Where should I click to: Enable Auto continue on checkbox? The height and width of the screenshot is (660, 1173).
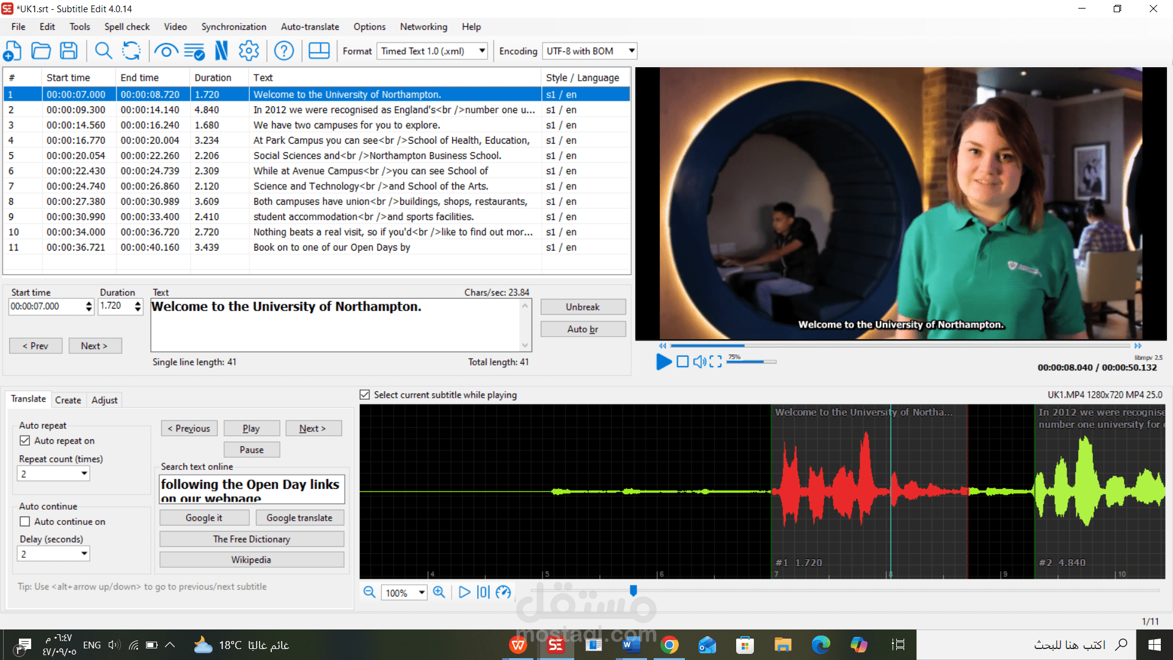pos(25,521)
